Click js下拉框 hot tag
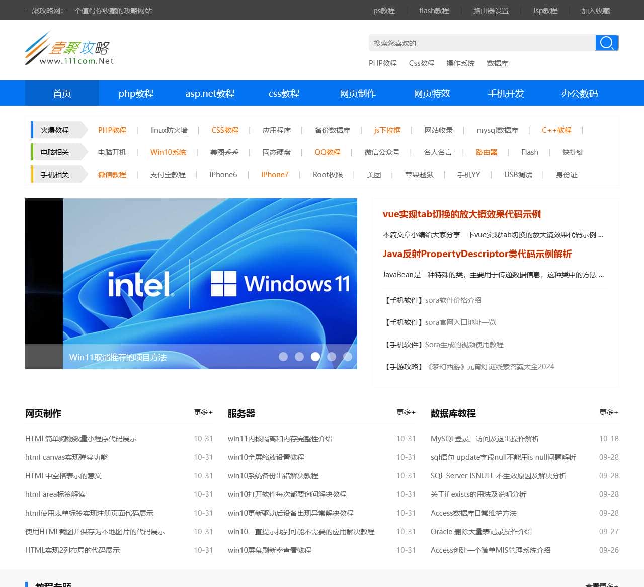 click(x=387, y=130)
